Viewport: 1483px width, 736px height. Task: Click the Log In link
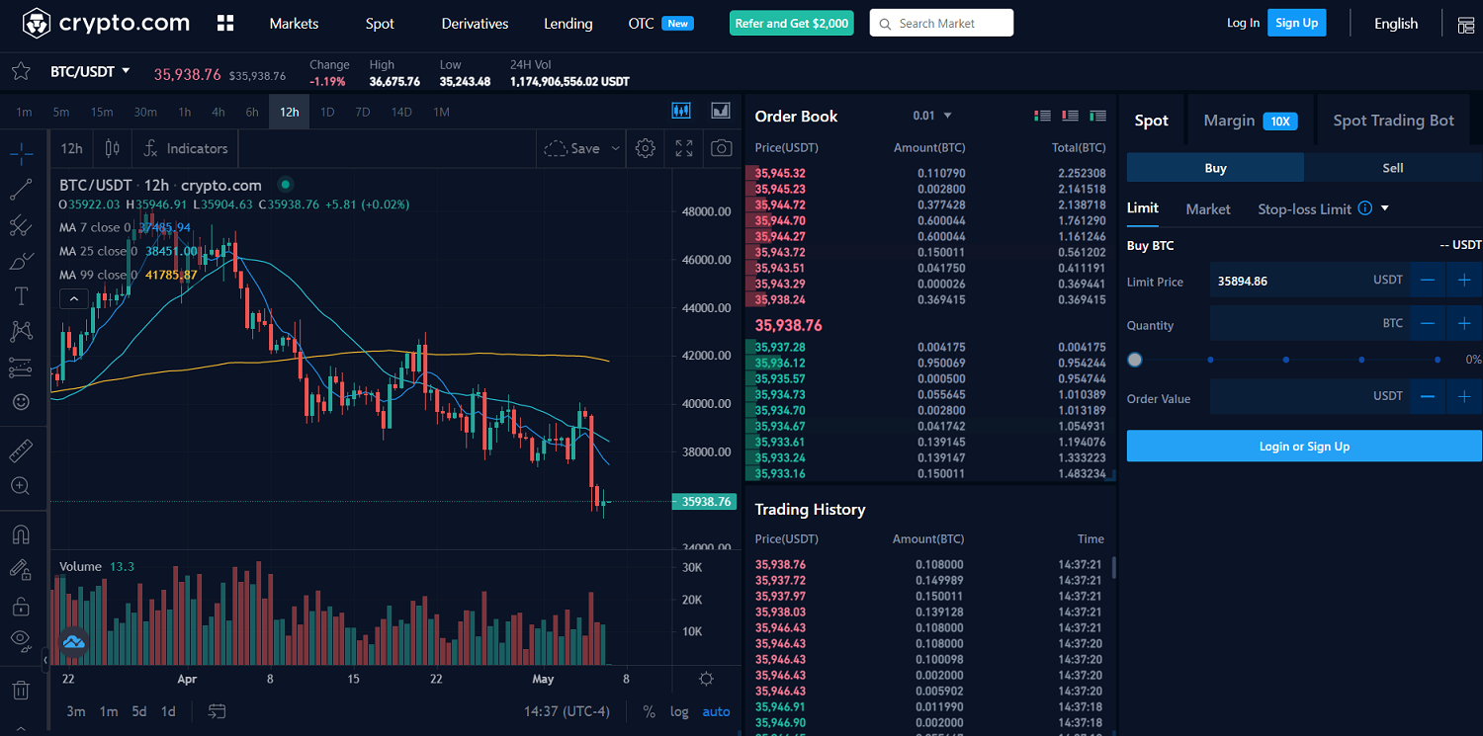[1243, 23]
